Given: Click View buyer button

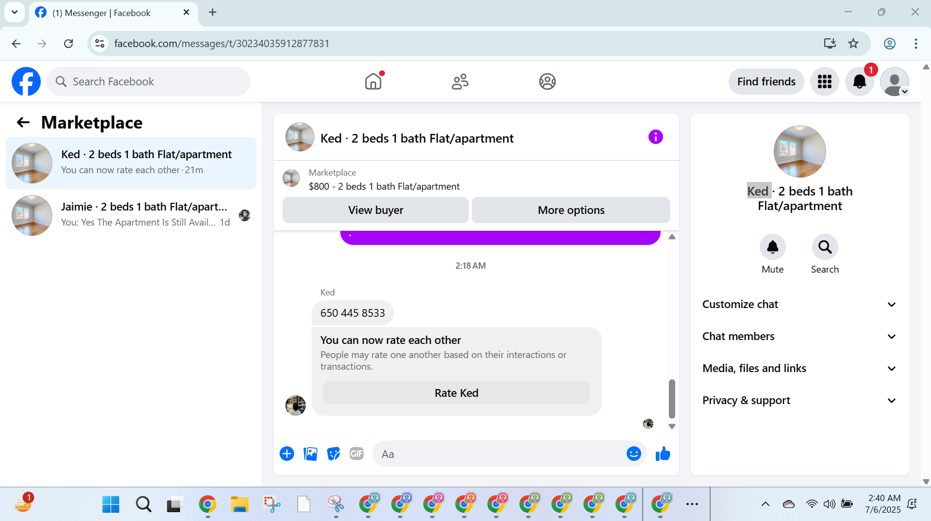Looking at the screenshot, I should (x=376, y=210).
